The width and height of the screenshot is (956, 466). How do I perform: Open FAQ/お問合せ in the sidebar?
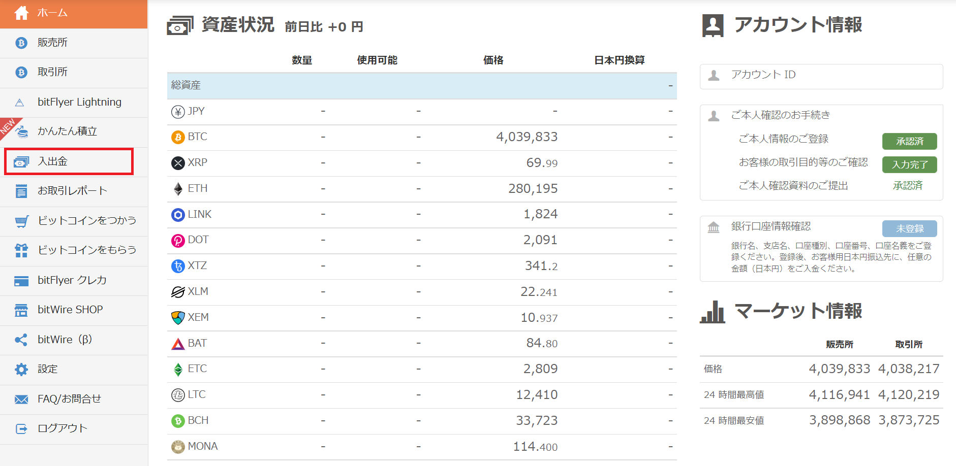coord(74,400)
